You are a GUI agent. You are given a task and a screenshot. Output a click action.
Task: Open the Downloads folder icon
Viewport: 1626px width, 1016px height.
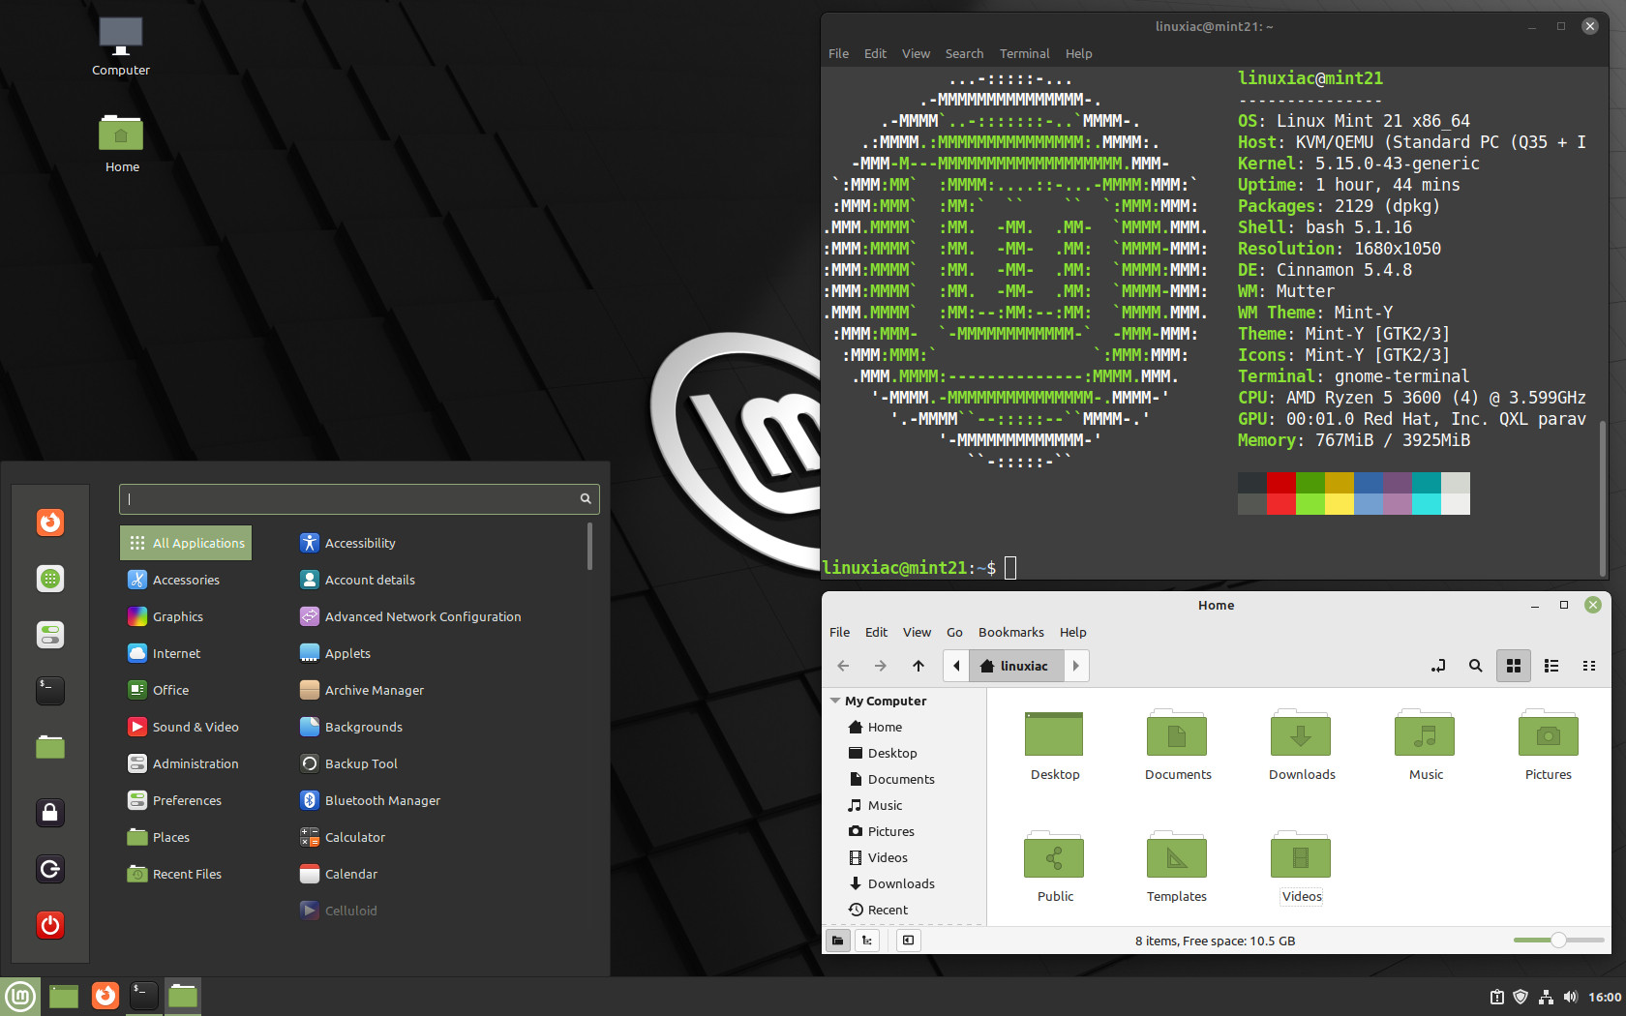coord(1301,733)
